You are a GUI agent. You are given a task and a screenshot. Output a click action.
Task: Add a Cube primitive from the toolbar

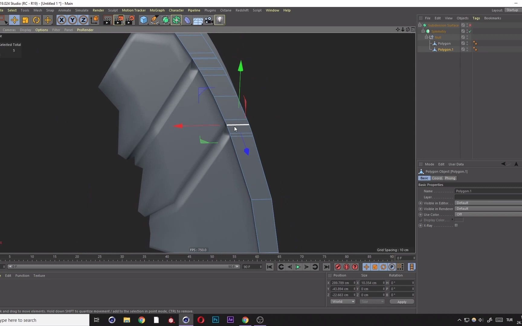click(143, 20)
